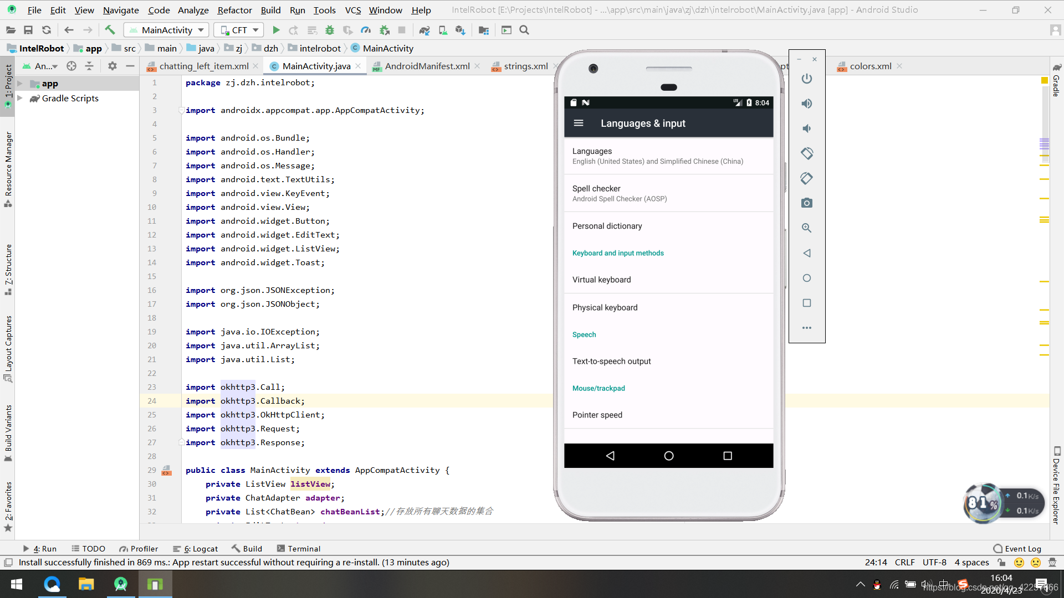1064x598 pixels.
Task: Click the Windows Start button
Action: tap(17, 584)
